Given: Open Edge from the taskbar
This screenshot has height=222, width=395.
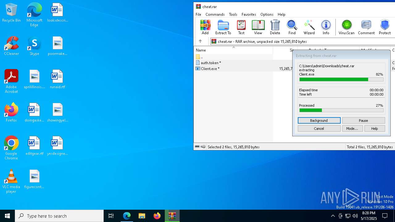Looking at the screenshot, I should point(127,216).
